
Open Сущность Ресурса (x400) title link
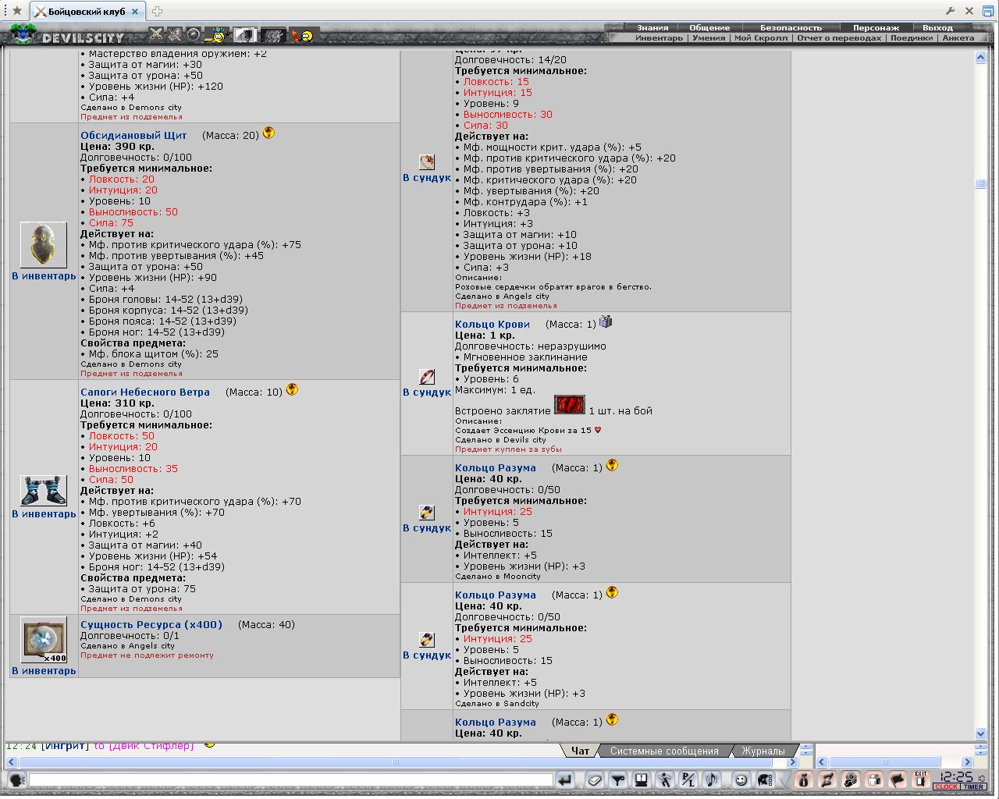pyautogui.click(x=151, y=625)
